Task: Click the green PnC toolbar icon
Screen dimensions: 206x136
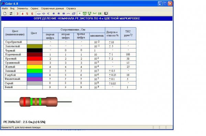Action: coord(95,13)
